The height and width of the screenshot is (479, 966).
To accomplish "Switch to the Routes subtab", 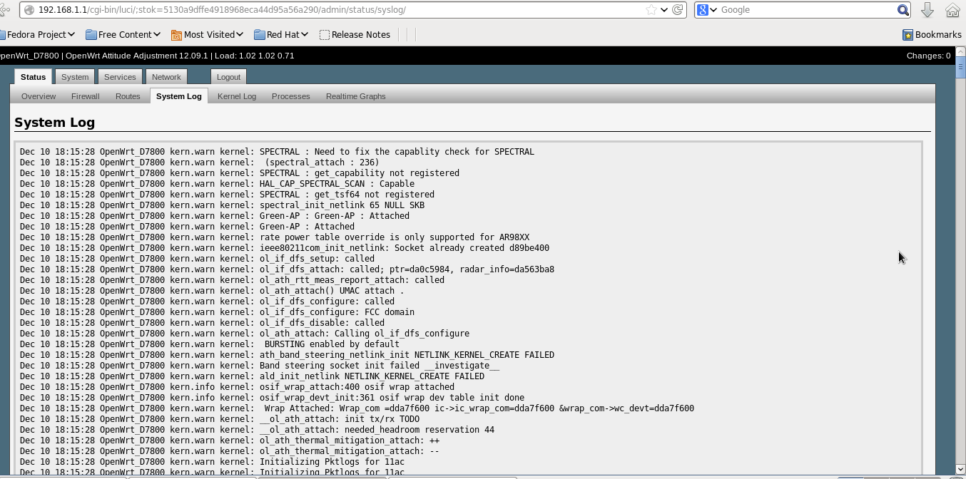I will tap(128, 96).
